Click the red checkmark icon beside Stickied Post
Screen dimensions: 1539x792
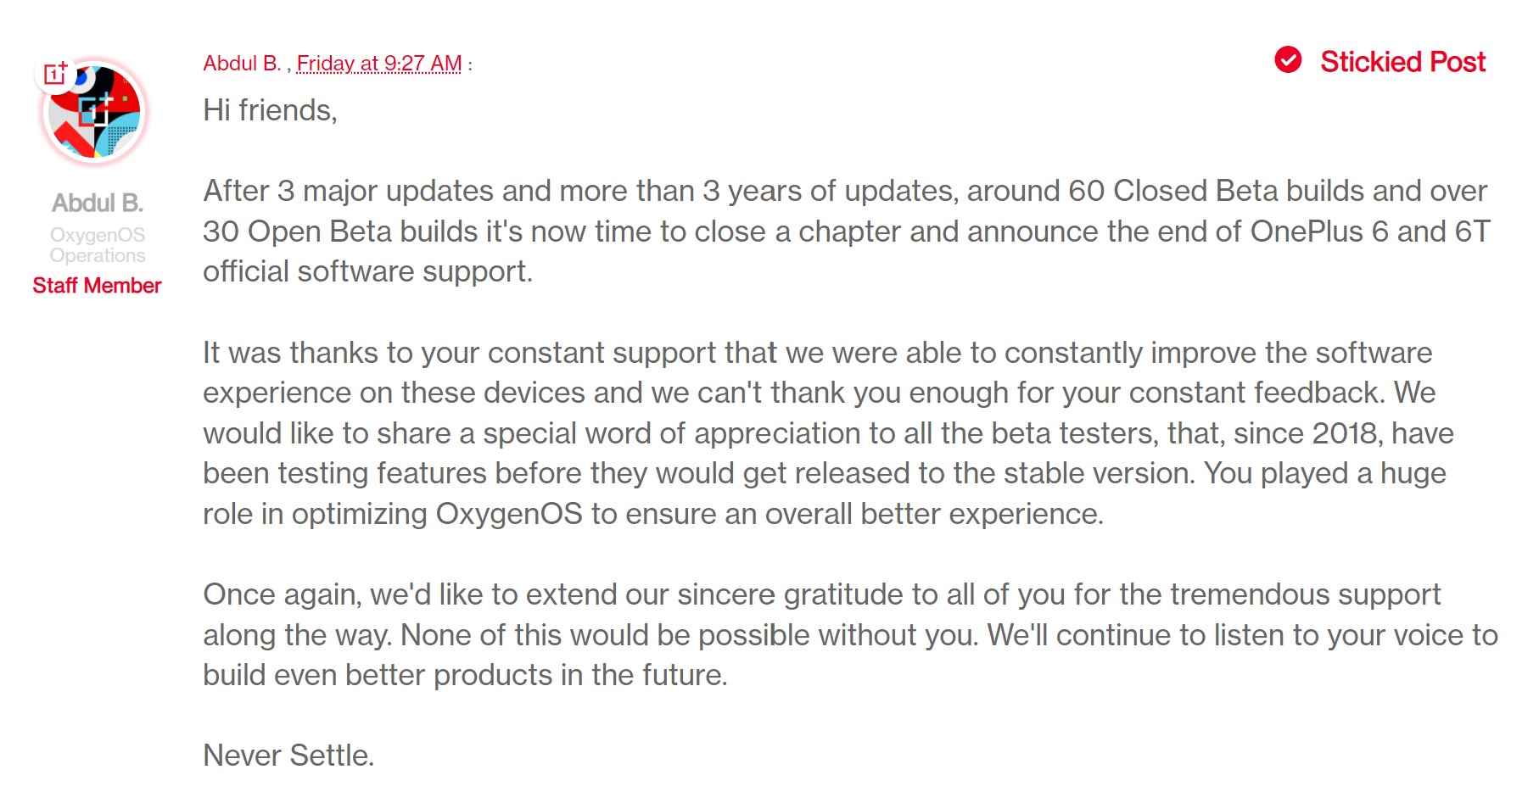coord(1288,60)
